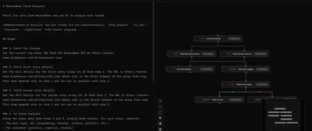Click the '### 3. Fetch second story details' heading
Viewport: 312px width, 131px height.
(x=28, y=90)
